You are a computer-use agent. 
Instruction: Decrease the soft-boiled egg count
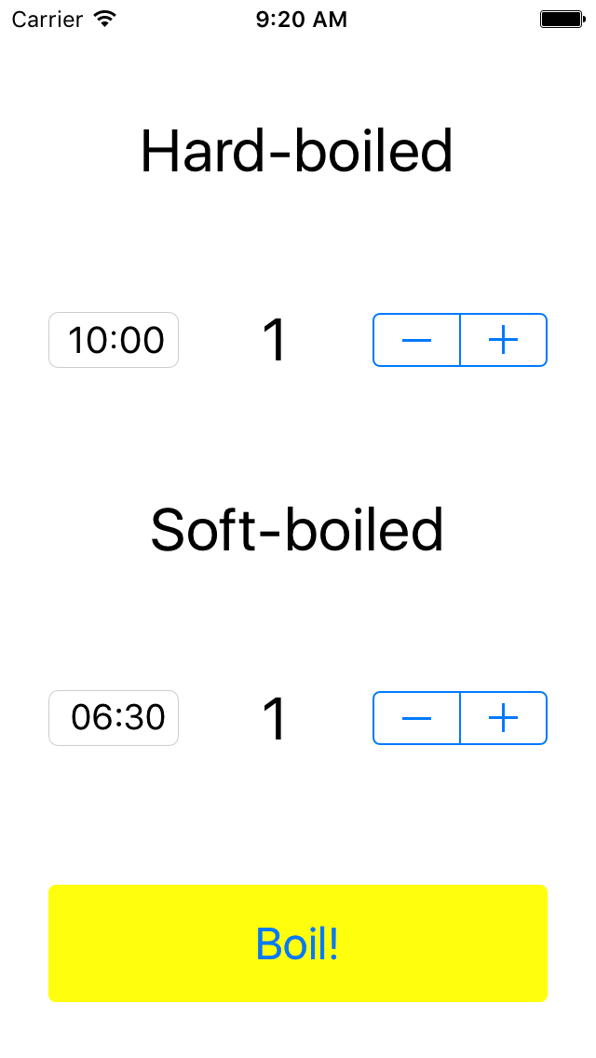[416, 718]
